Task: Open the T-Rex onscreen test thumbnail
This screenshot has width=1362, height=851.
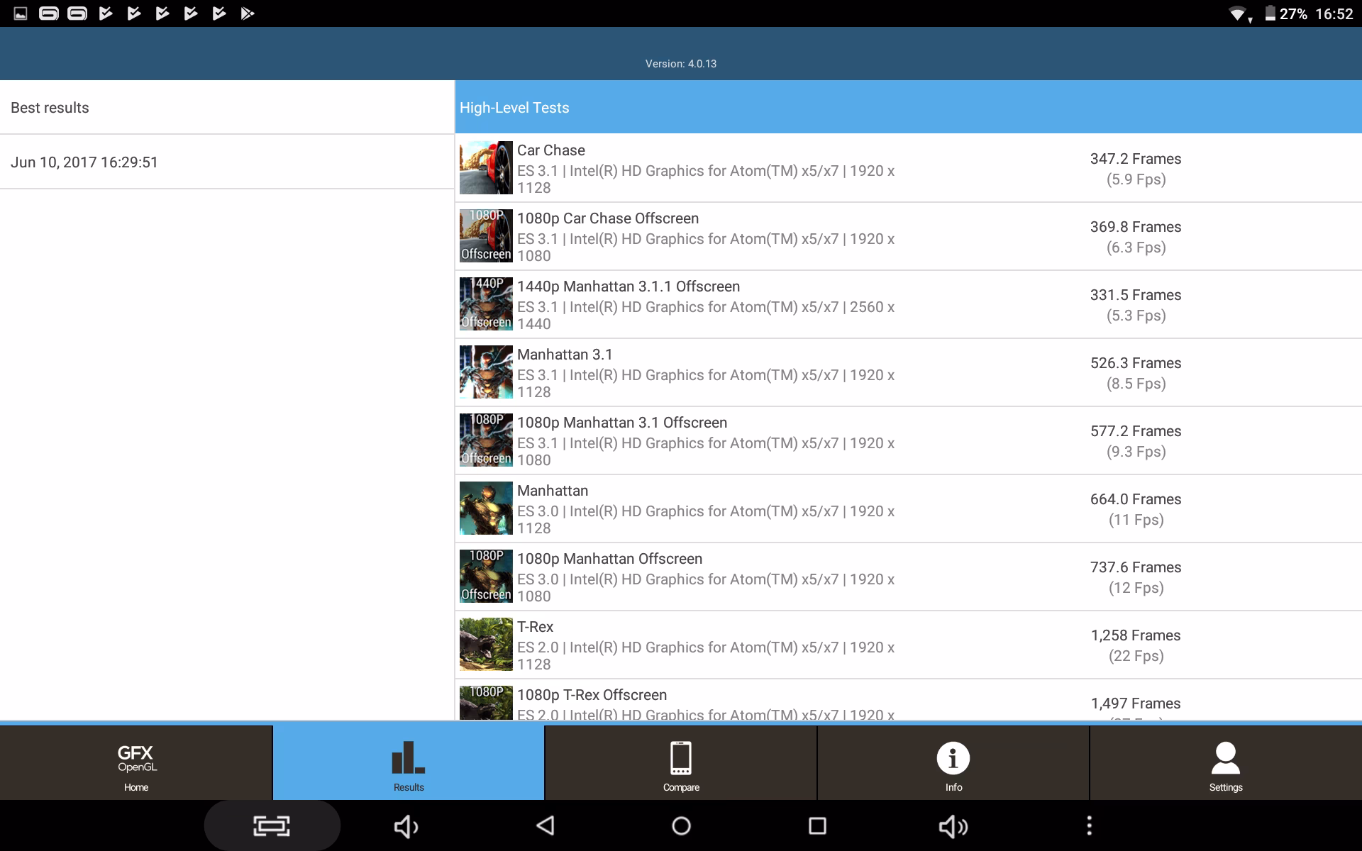Action: 486,645
